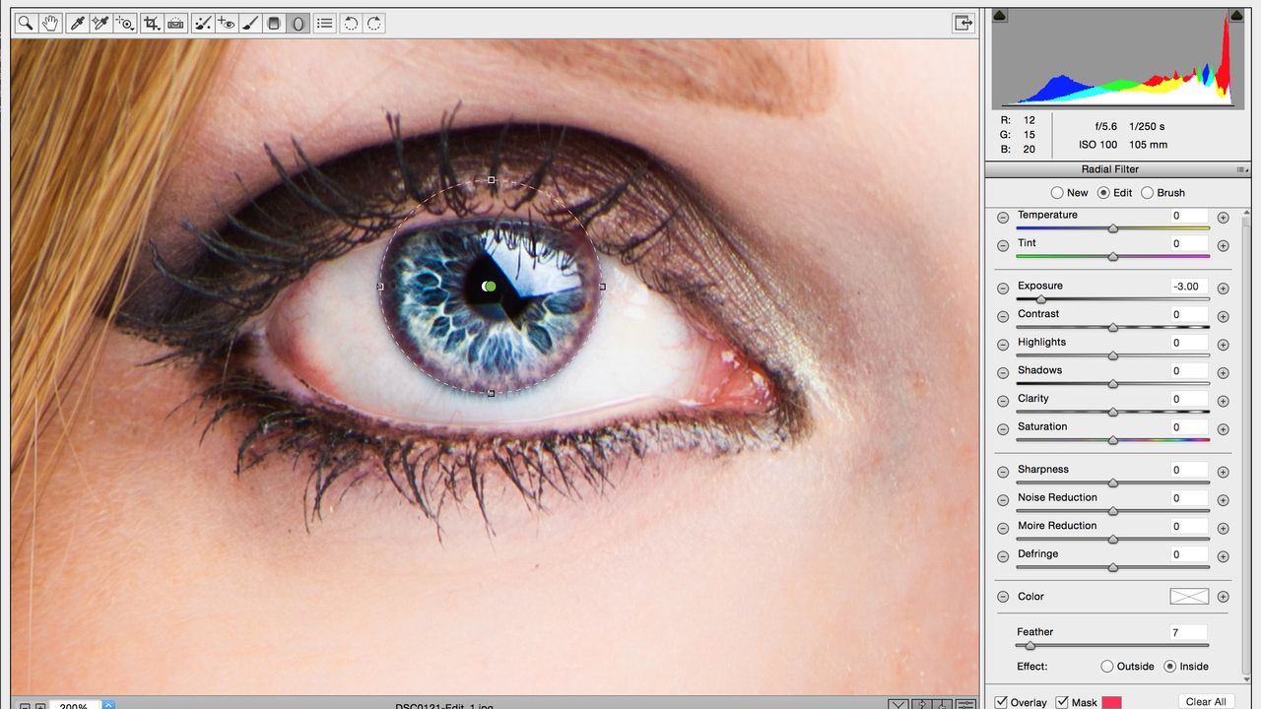
Task: Decrease Clarity with minus button
Action: 1003,402
